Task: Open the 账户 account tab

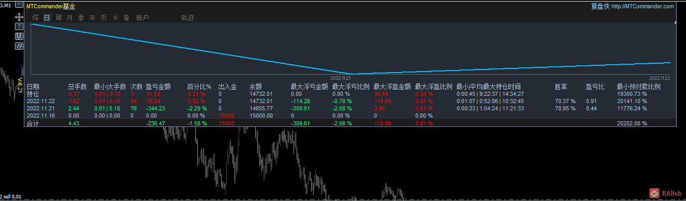Action: (x=142, y=18)
